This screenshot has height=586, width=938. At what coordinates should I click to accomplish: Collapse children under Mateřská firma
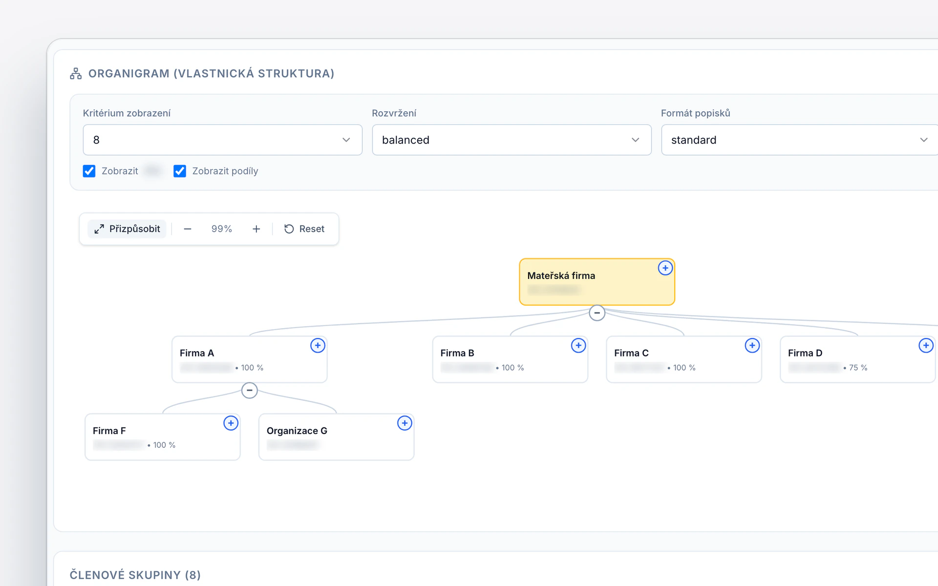[x=597, y=313]
